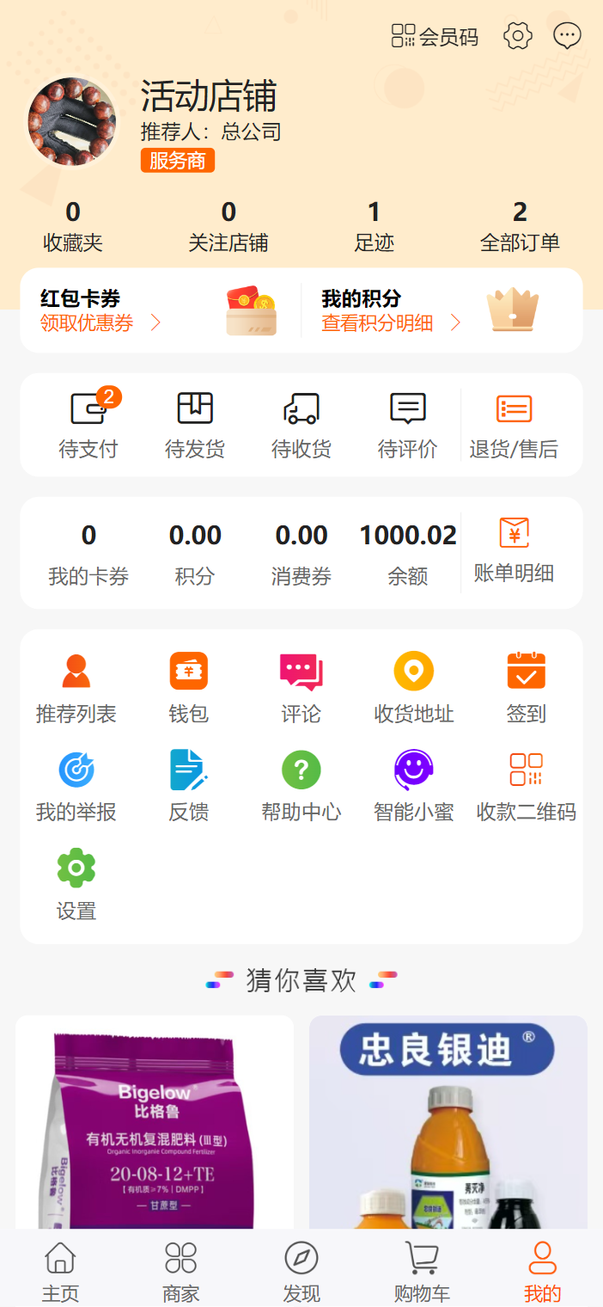Open 积分 points balance 0.00
Screen dimensions: 603x1307
pos(195,555)
